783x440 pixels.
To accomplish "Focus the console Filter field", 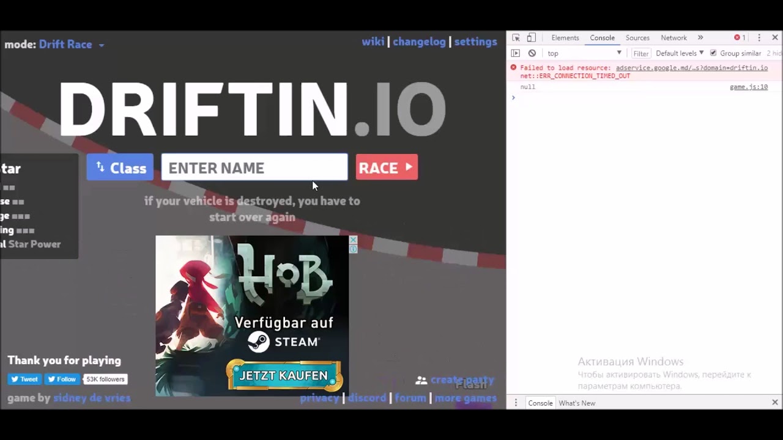I will click(640, 53).
